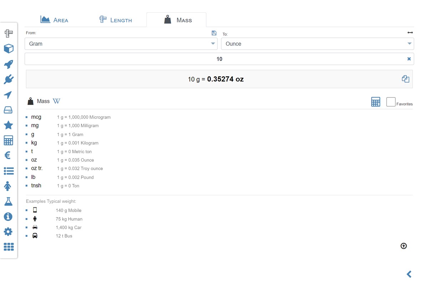Screen dimensions: 421x281
Task: Click the 140 g Mobile example
Action: (69, 210)
